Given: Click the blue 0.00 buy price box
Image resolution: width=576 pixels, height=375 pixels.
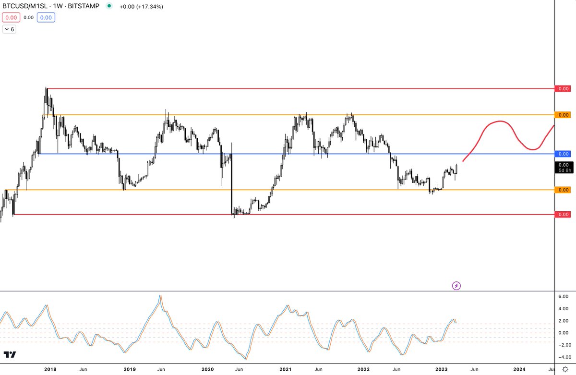Looking at the screenshot, I should [x=47, y=18].
